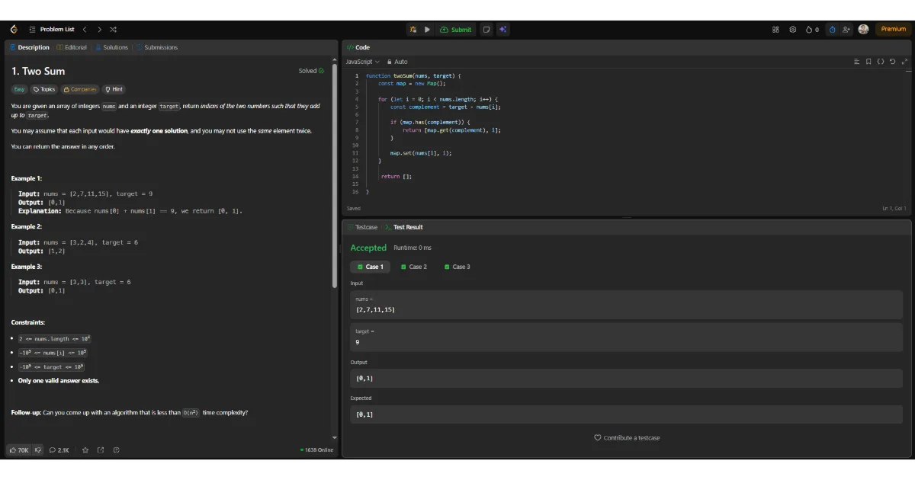Expand the code editor to fullscreen
This screenshot has height=480, width=915.
[x=904, y=62]
